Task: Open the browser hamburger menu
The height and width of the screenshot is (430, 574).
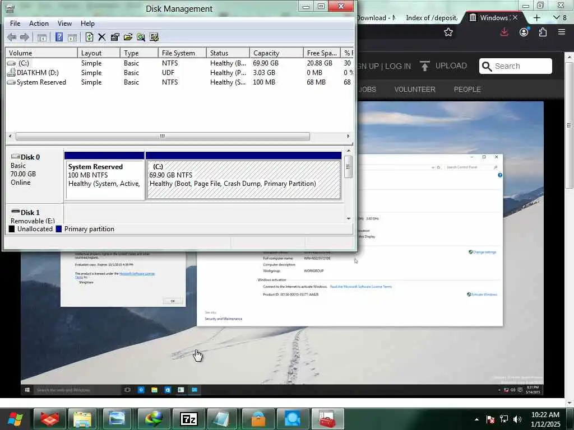Action: (x=562, y=32)
